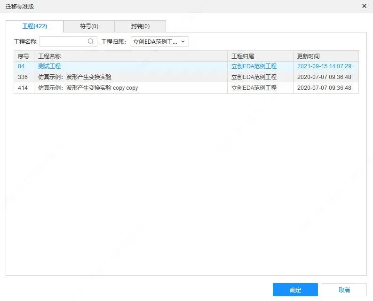Click the 2020-07-07 timestamp in row 336

[x=324, y=77]
